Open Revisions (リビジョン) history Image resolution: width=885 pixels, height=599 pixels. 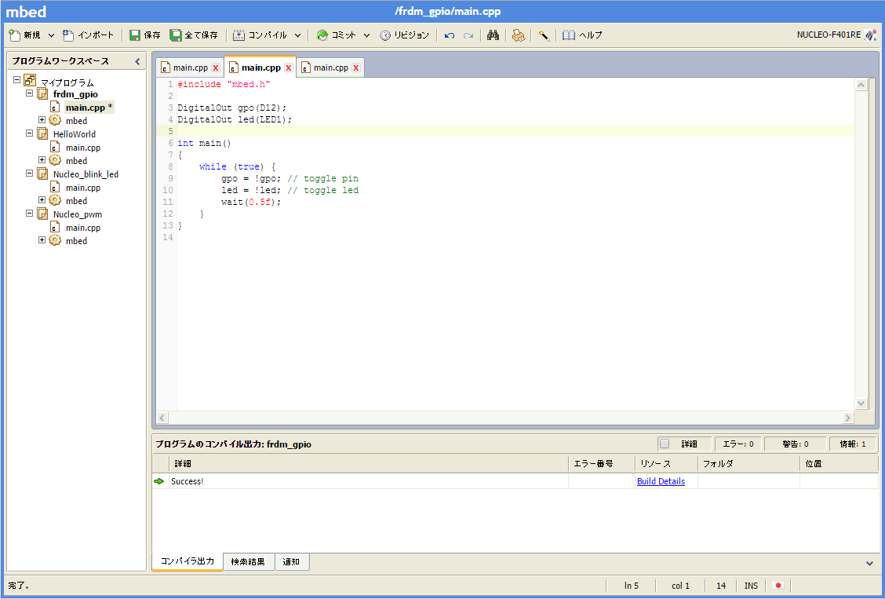pyautogui.click(x=404, y=35)
